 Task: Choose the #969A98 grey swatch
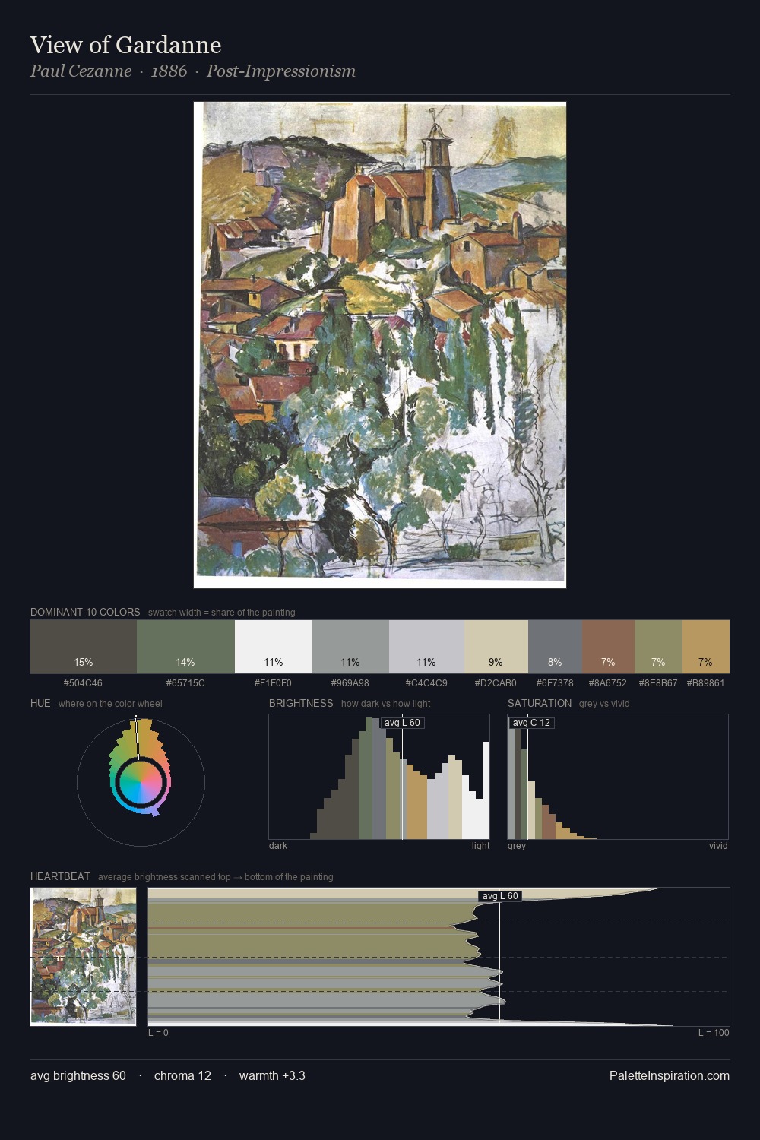coord(350,647)
